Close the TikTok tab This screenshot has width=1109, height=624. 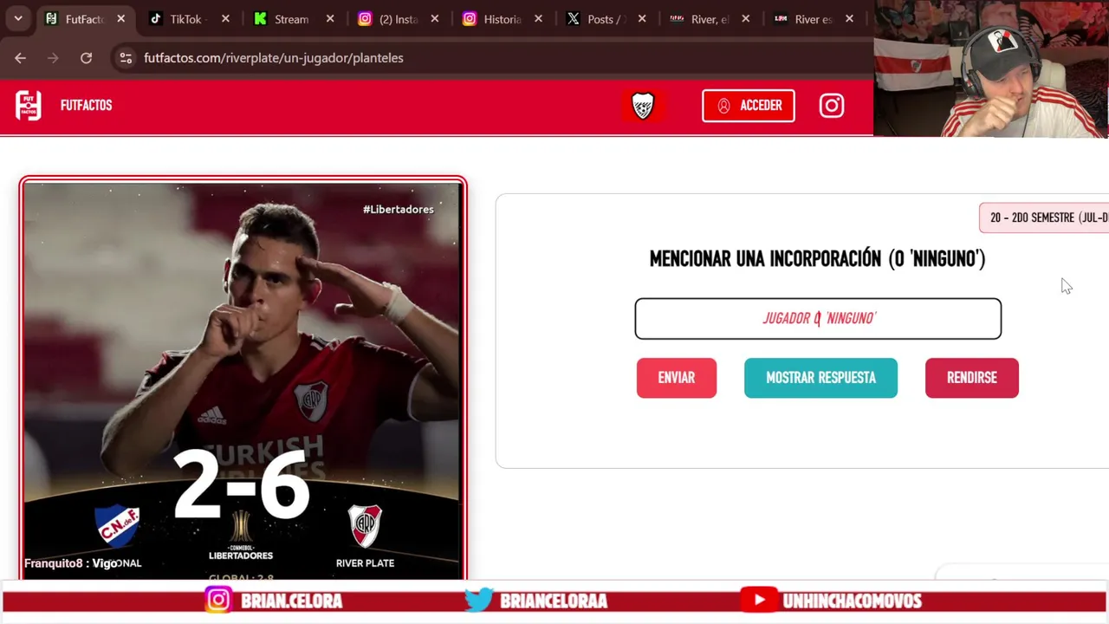[225, 19]
